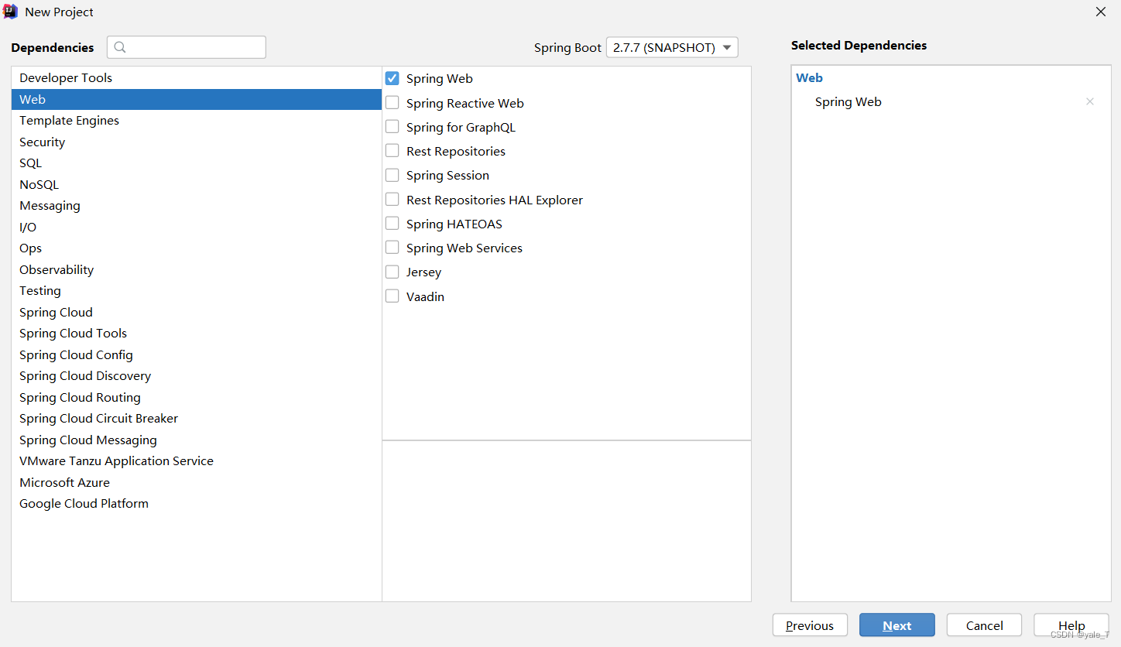Tick the Vaadin checkbox

tap(393, 296)
